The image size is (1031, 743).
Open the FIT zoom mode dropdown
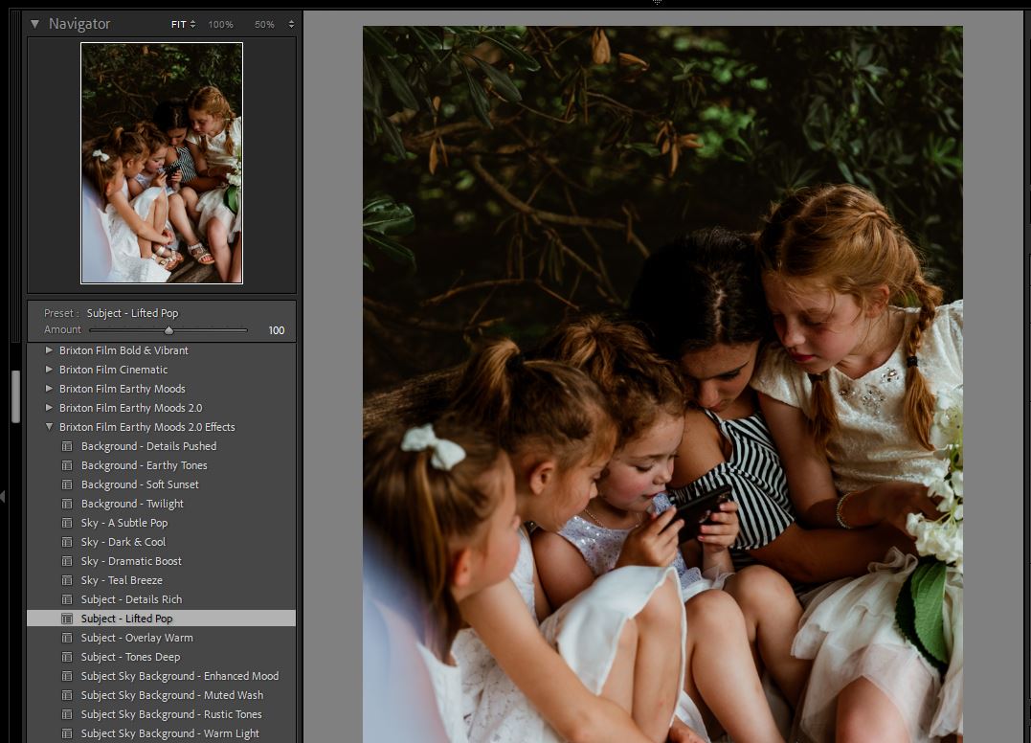point(183,24)
